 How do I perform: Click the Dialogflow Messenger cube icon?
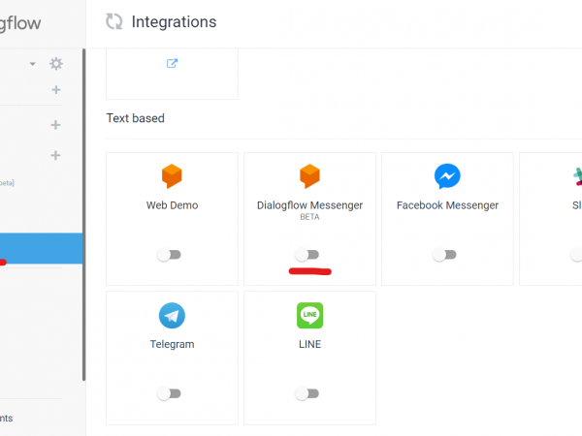[309, 176]
